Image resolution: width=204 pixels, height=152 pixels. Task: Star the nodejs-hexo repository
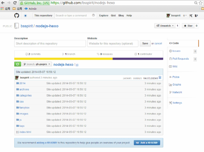point(188,26)
